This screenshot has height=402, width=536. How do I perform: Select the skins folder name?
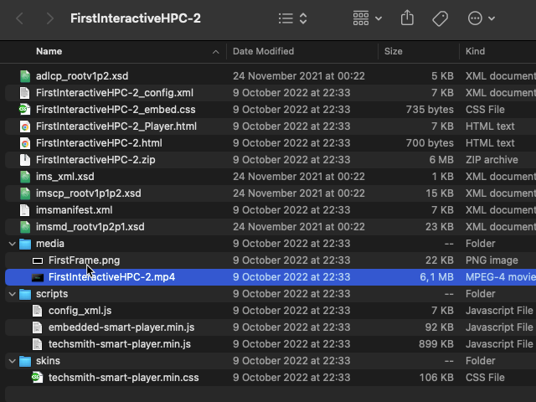tap(48, 361)
